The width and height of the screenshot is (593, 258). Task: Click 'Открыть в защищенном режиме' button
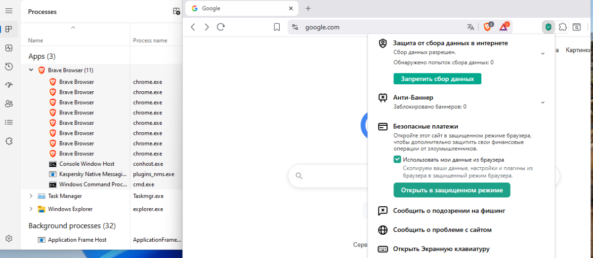pos(452,190)
